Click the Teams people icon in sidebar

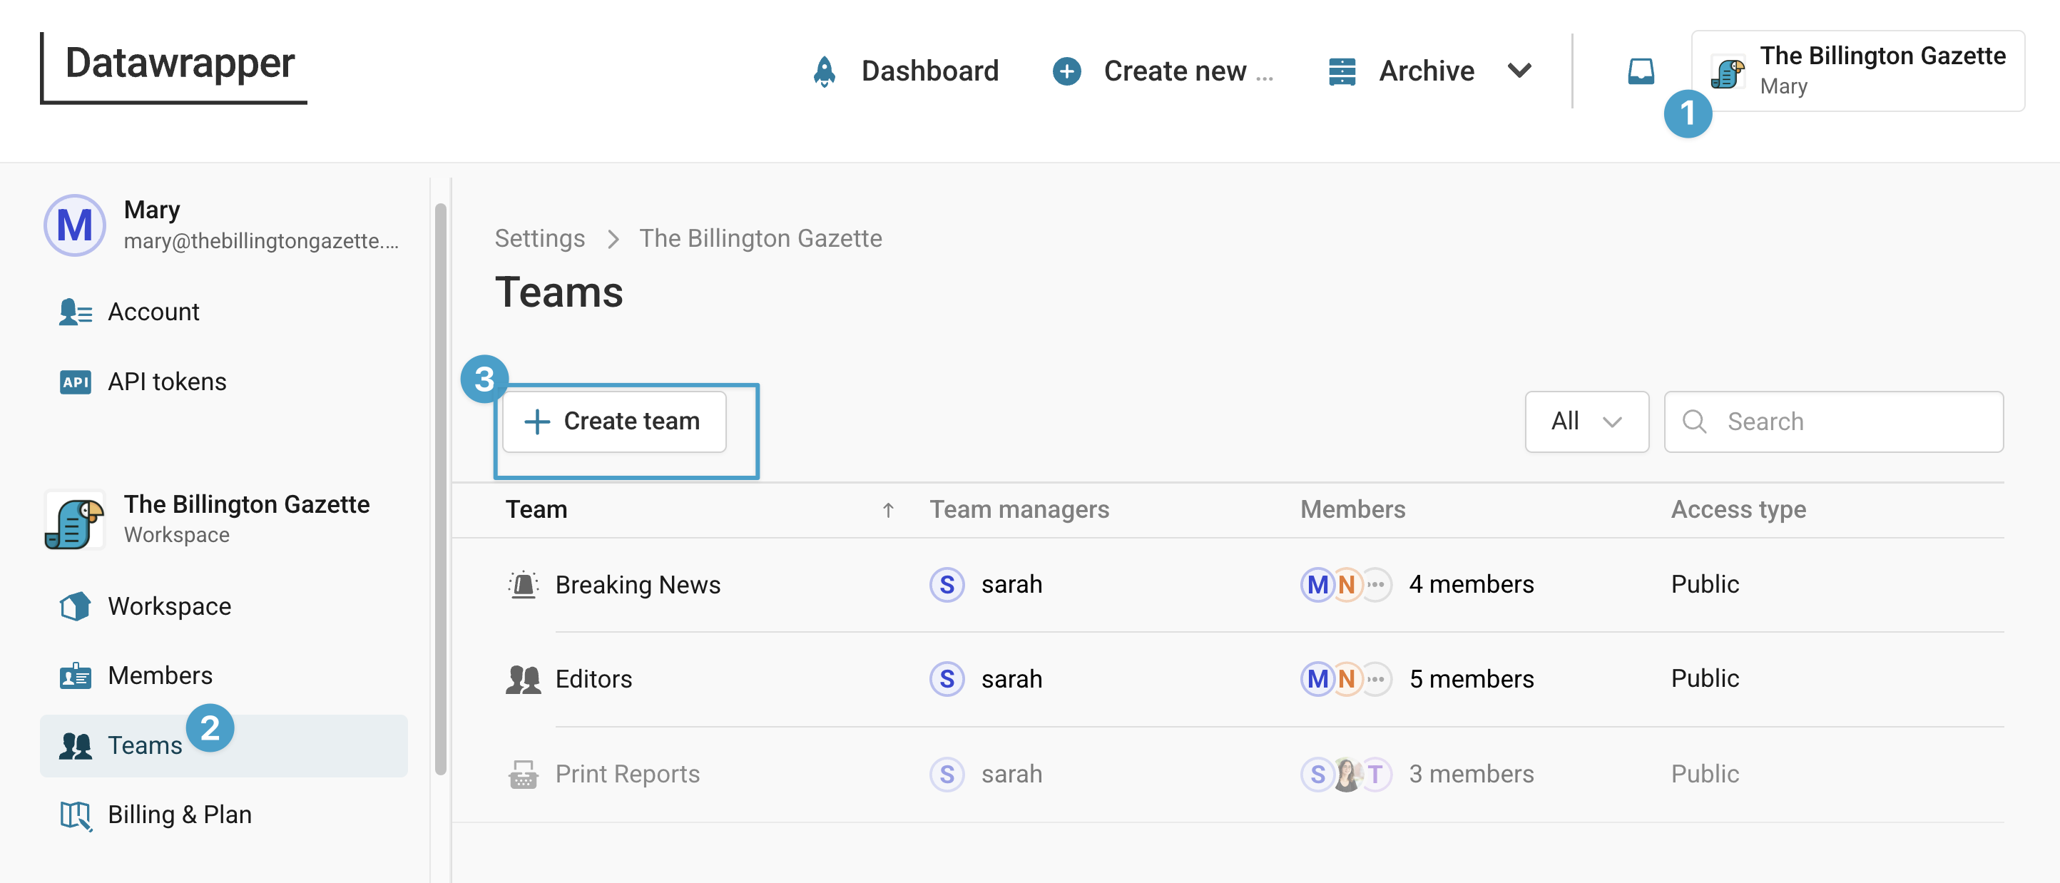coord(75,745)
